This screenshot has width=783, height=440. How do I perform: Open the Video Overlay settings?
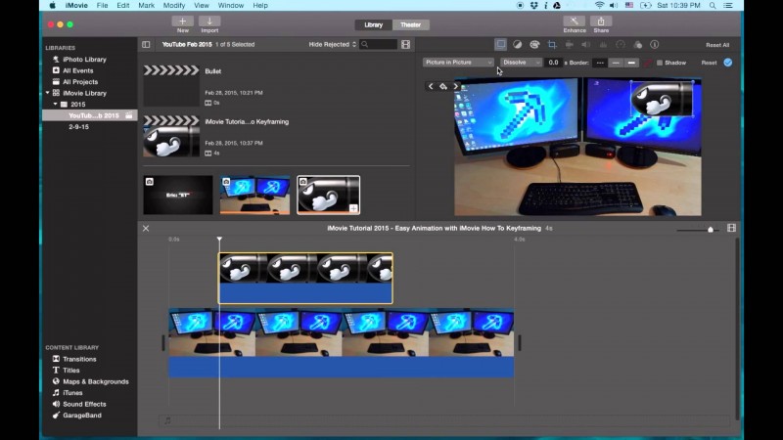[x=500, y=44]
